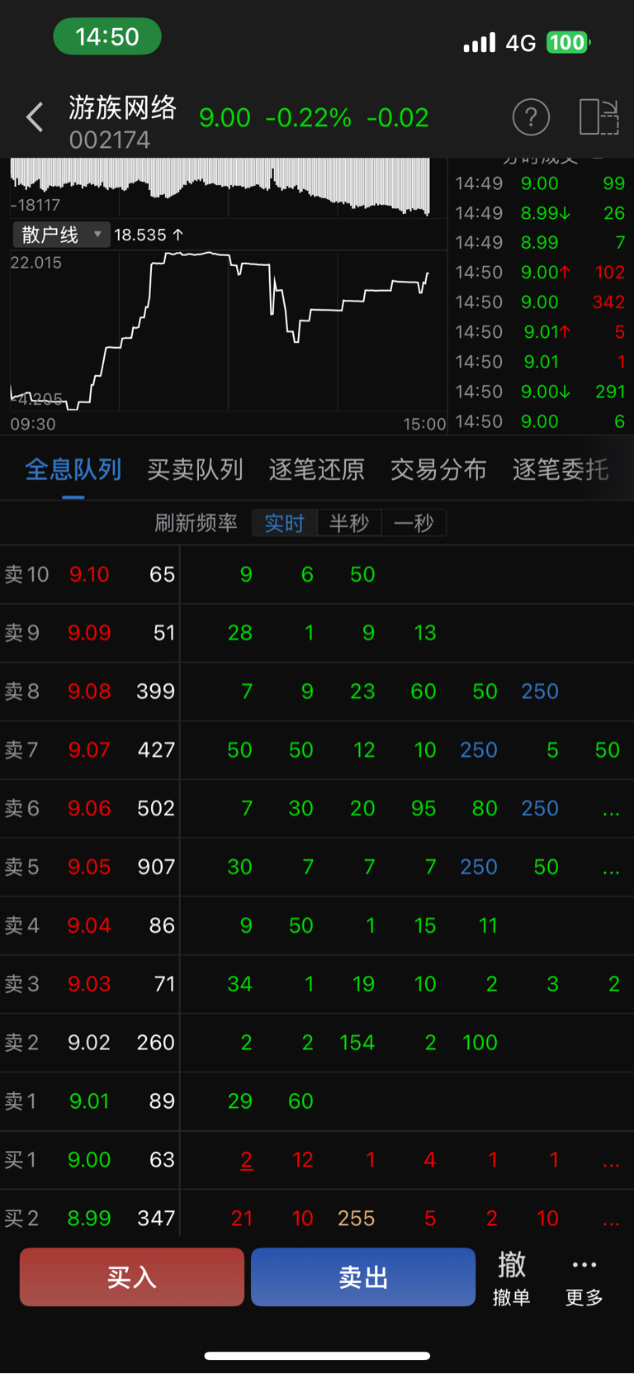The height and width of the screenshot is (1374, 634).
Task: Select the 卖5 price 9.05
Action: 89,867
